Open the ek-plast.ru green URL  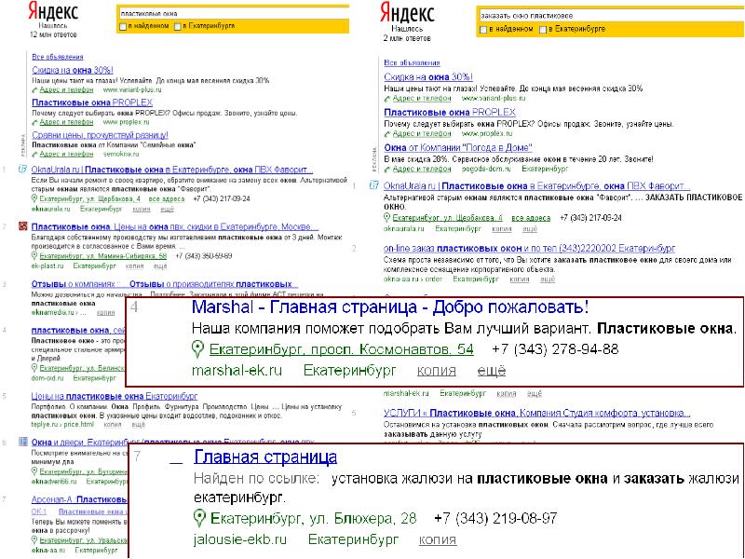(x=47, y=266)
